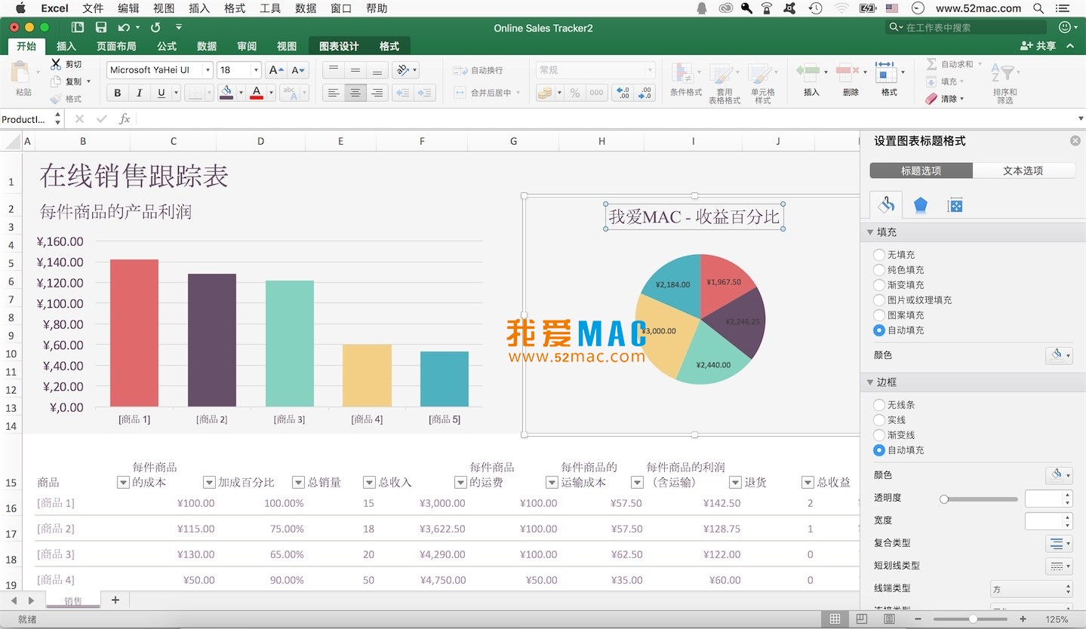Open Fill & Line paint bucket tab
The height and width of the screenshot is (629, 1086).
(x=887, y=204)
